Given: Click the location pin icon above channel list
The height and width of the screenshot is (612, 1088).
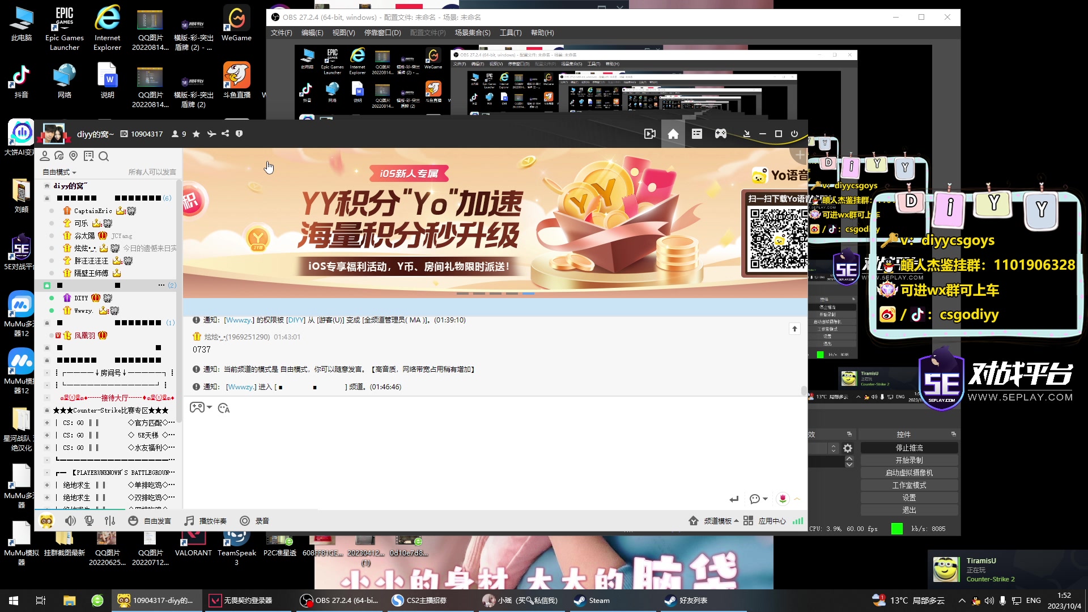Looking at the screenshot, I should (73, 156).
